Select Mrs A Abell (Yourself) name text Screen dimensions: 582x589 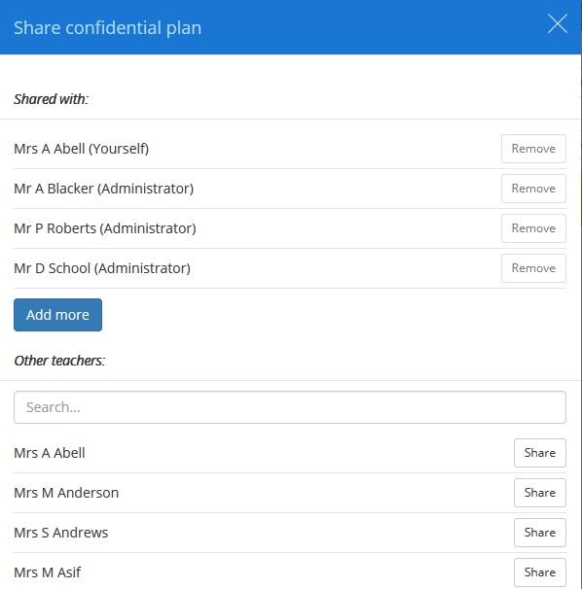81,149
